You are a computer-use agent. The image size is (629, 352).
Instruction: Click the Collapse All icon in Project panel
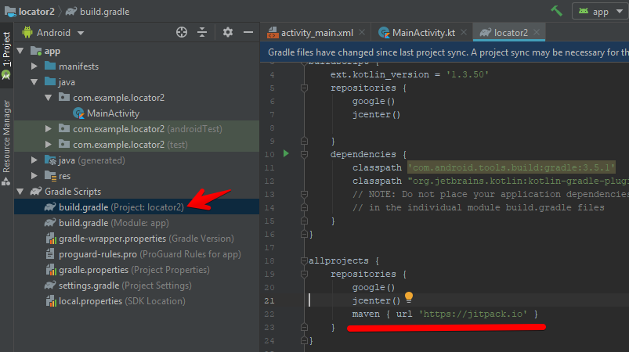click(x=202, y=32)
